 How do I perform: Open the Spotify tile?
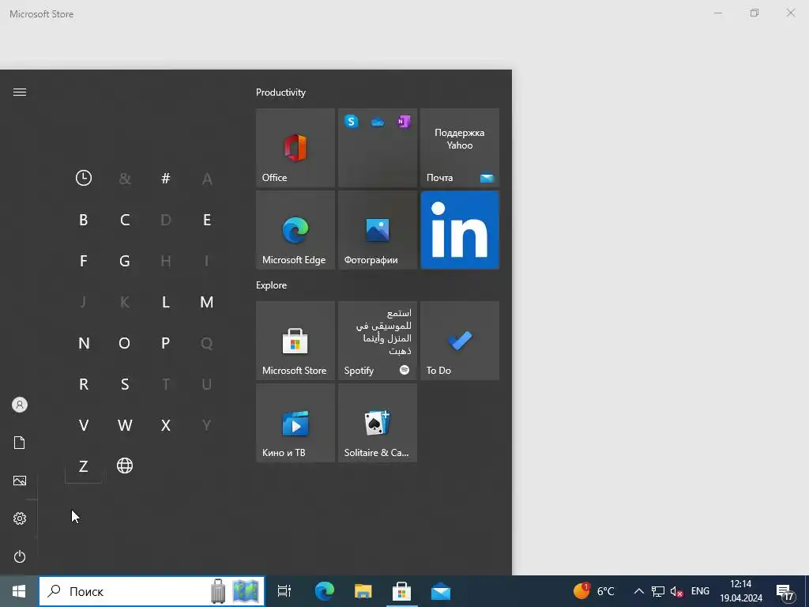click(x=378, y=341)
